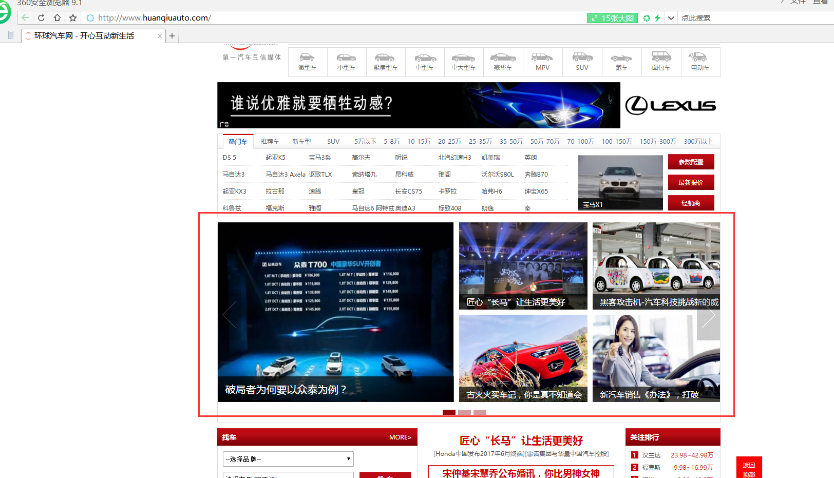Open the DS 5 car link
Screen dimensions: 834x478
[x=230, y=158]
